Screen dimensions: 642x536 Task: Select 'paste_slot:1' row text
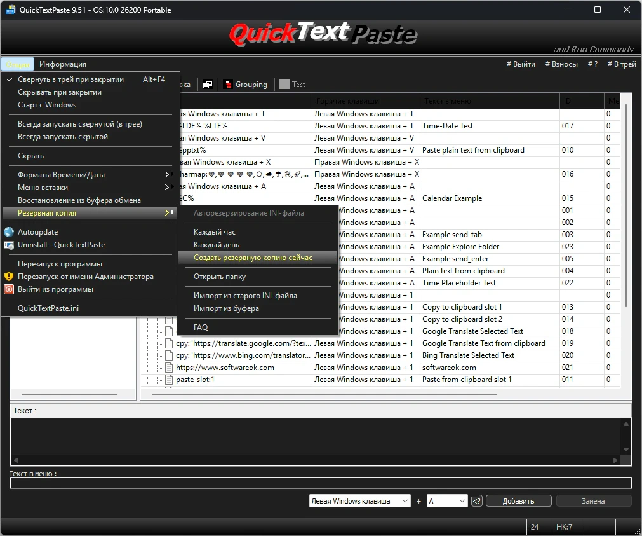tap(195, 380)
